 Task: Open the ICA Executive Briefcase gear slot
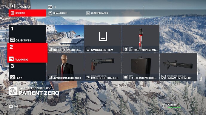click(141, 67)
